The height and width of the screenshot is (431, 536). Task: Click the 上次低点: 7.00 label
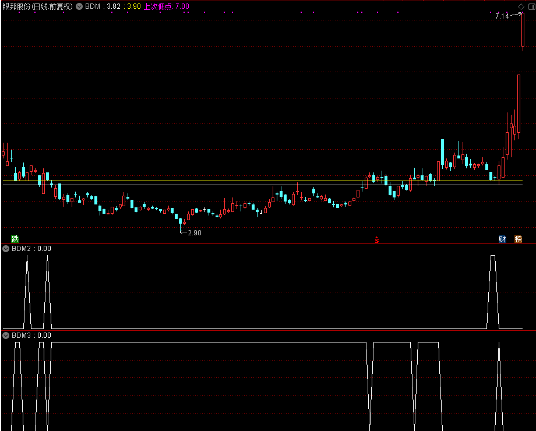pos(167,7)
